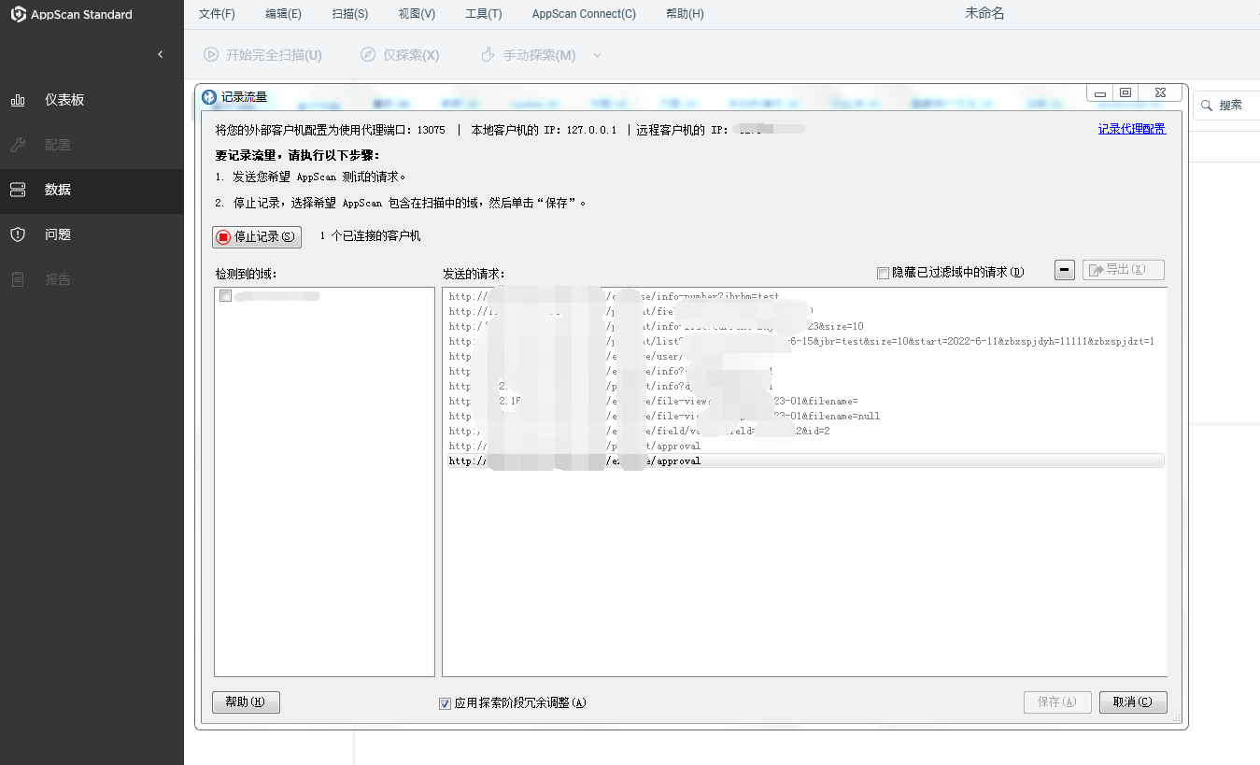Click the minus remove request button

tap(1064, 270)
